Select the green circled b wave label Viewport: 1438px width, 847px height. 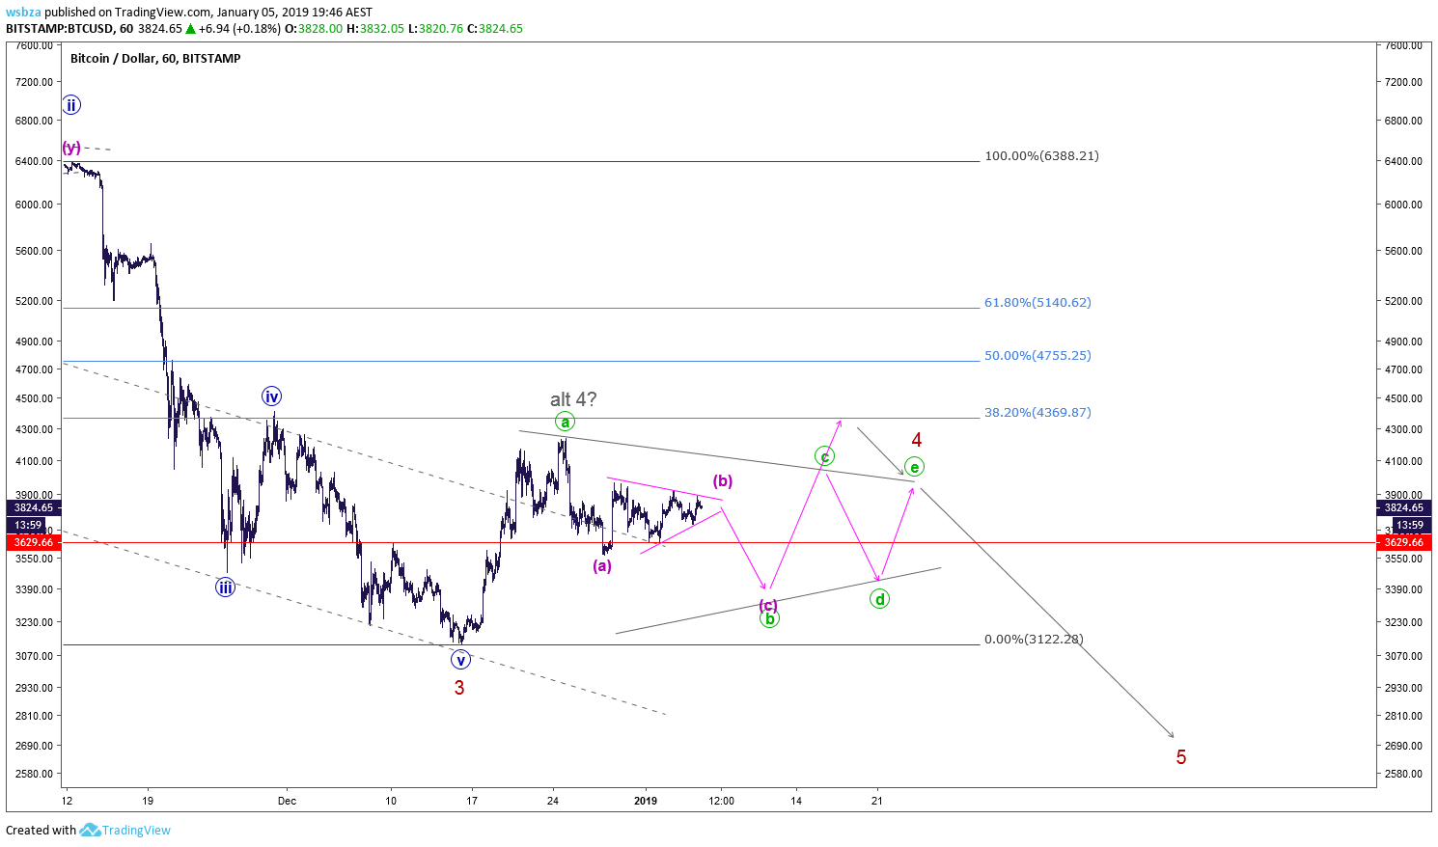[769, 619]
